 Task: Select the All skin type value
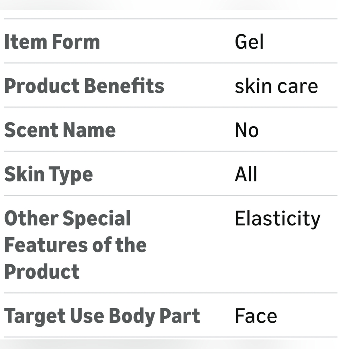pyautogui.click(x=246, y=173)
